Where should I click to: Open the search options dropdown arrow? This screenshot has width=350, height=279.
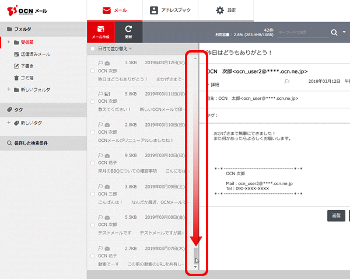point(344,32)
